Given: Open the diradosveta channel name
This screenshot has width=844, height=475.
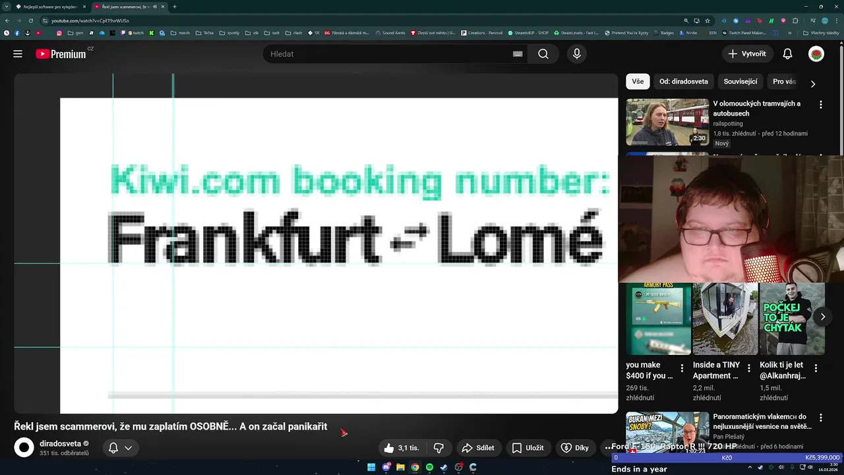Looking at the screenshot, I should tap(60, 443).
